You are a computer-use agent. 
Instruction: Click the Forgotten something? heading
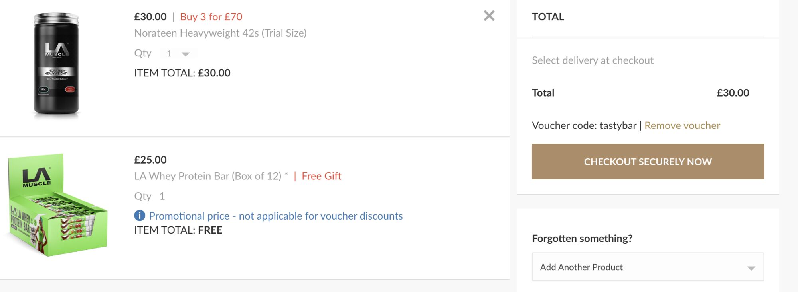pyautogui.click(x=582, y=238)
